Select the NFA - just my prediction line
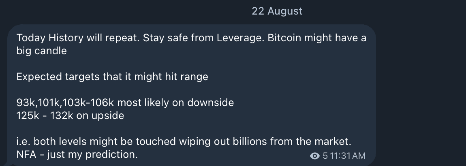Screen dimensions: 466x166 pos(77,154)
